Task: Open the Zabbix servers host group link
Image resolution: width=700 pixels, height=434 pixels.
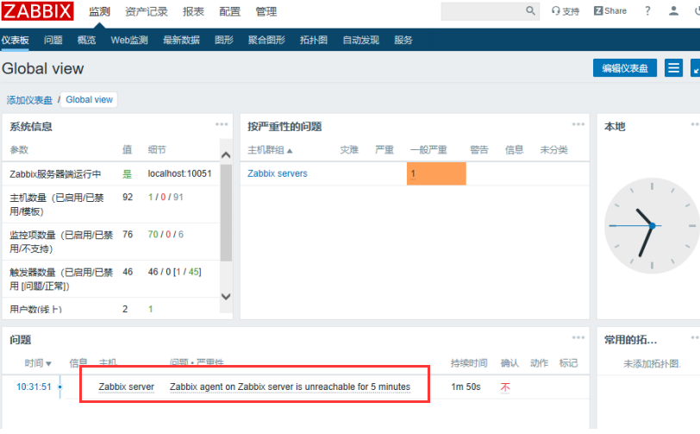Action: tap(278, 173)
